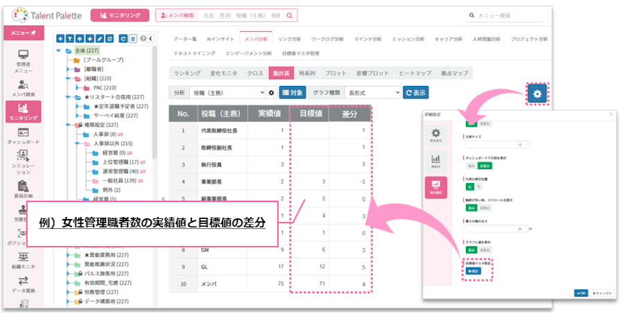Click the magnifier in member search bar
The height and width of the screenshot is (314, 624).
click(x=289, y=15)
